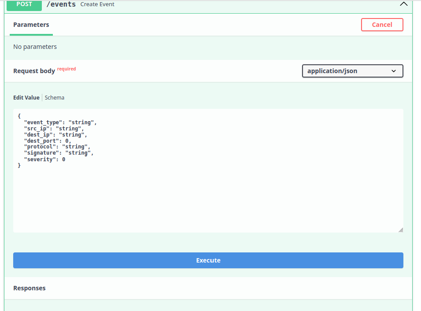
Task: Click the "signature" line in JSON body
Action: (x=59, y=153)
